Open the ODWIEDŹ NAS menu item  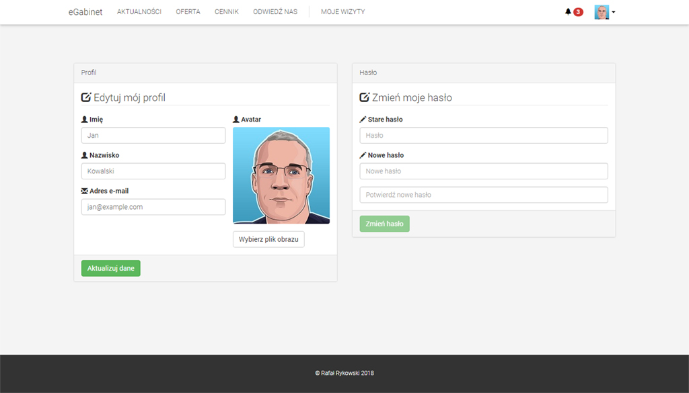(x=275, y=12)
